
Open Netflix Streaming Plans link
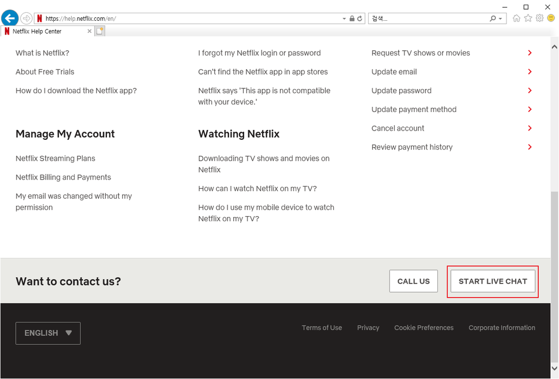click(56, 159)
